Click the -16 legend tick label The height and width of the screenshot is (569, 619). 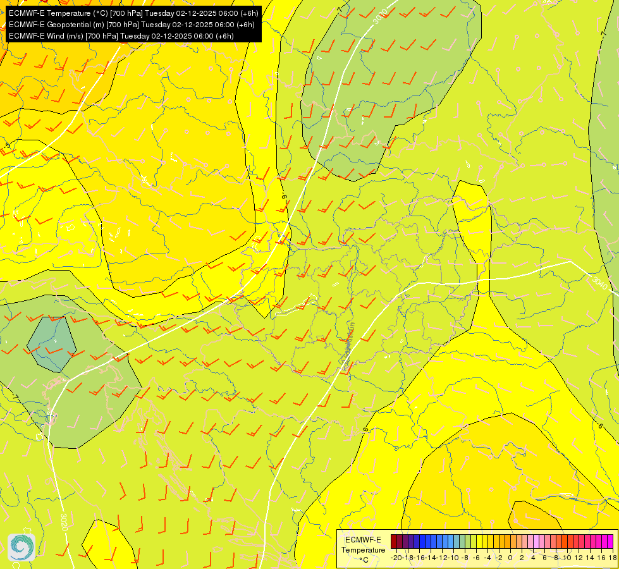tap(419, 558)
